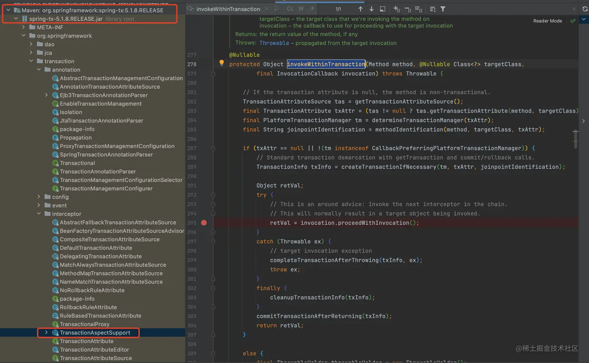Expand the jca package

(x=31, y=53)
